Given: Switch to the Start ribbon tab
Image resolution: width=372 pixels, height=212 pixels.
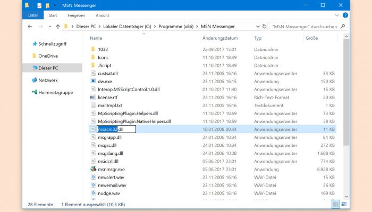Looking at the screenshot, I should (x=53, y=15).
